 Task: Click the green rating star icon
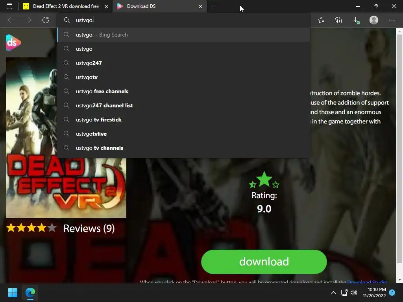[264, 179]
